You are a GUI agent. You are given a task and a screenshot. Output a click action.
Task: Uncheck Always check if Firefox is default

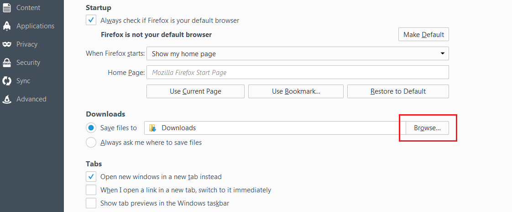pos(91,20)
